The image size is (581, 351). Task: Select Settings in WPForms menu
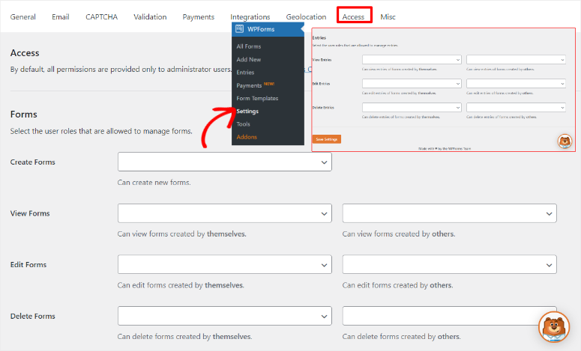(247, 111)
